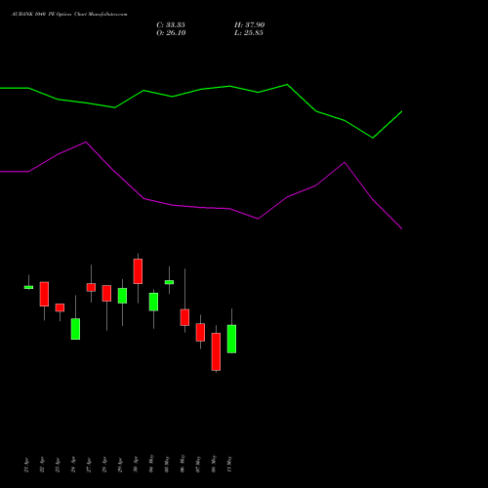Image resolution: width=488 pixels, height=488 pixels.
Task: Select the green candle for 24 Apr
Action: [x=75, y=329]
